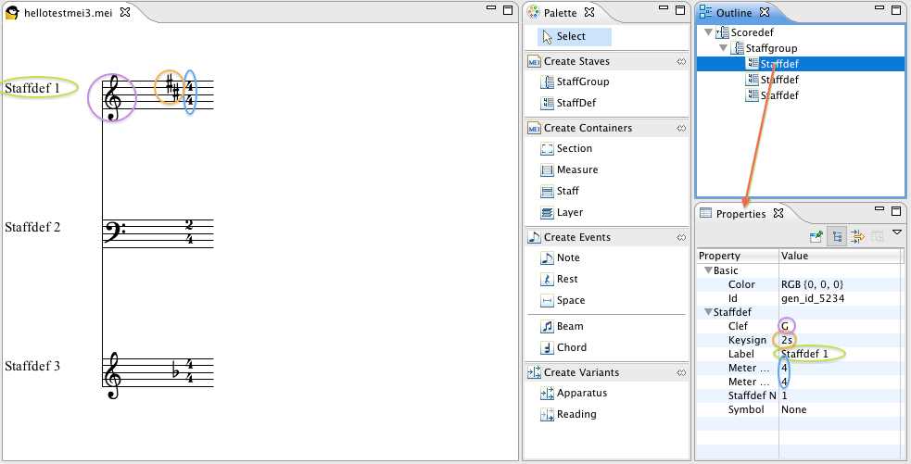This screenshot has height=464, width=911.
Task: Click the Layer container tool
Action: pos(567,212)
